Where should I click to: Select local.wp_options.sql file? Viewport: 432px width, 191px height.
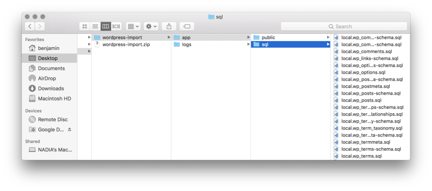[x=370, y=72]
